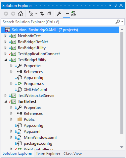Screen dimensions: 126x158
Task: Select the RosBridgeUtility project name
Action: click(x=32, y=48)
